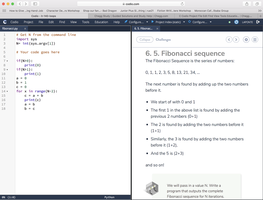Screen dimensions: 263x200
Task: Click the LAPONTE username
Action: point(247,22)
